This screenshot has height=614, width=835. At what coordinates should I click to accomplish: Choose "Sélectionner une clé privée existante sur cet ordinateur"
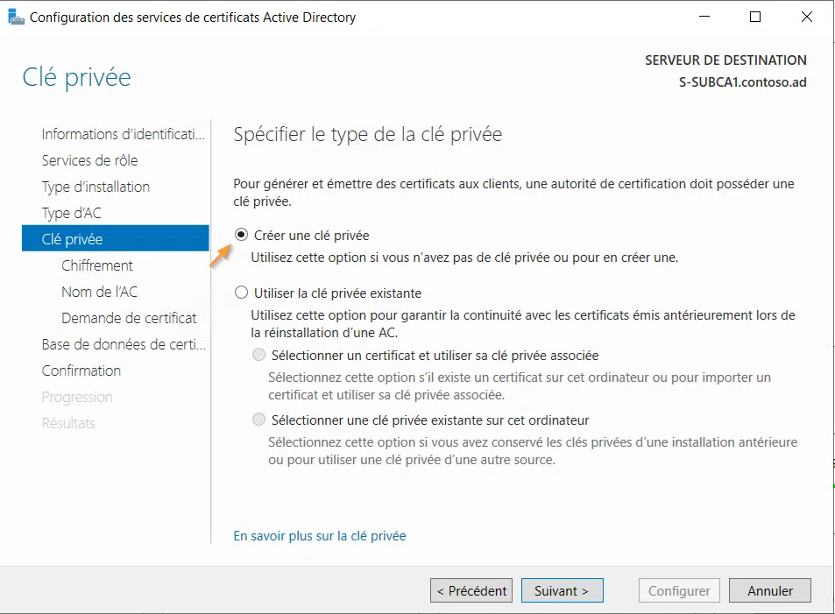[x=258, y=419]
